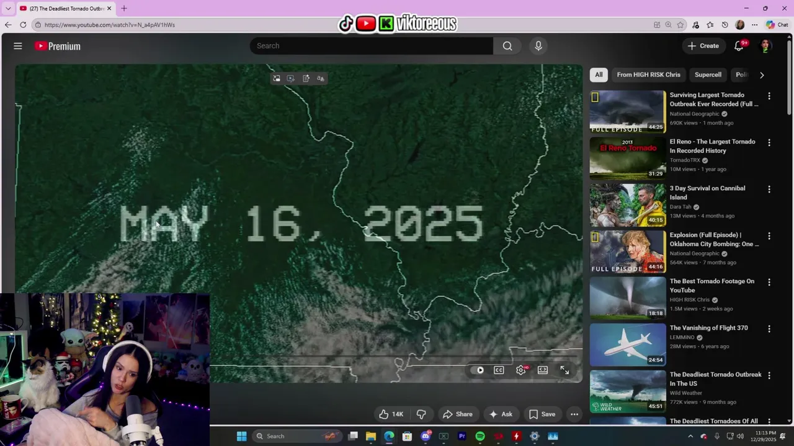The image size is (794, 446).
Task: Open the YouTube account avatar menu
Action: point(765,46)
